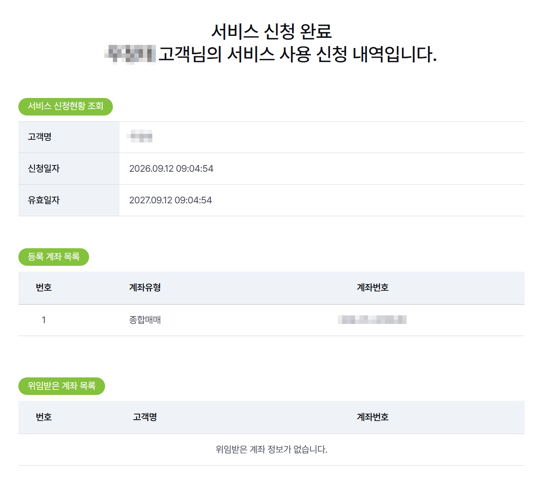Viewport: 548px width, 482px height.
Task: Select the 2027.09.12 09:04:54 expiry date
Action: click(170, 200)
